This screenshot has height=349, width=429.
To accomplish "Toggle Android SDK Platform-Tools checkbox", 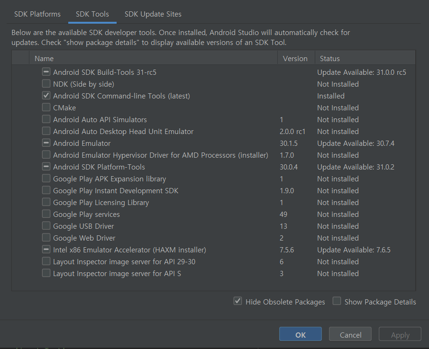I will [x=46, y=167].
